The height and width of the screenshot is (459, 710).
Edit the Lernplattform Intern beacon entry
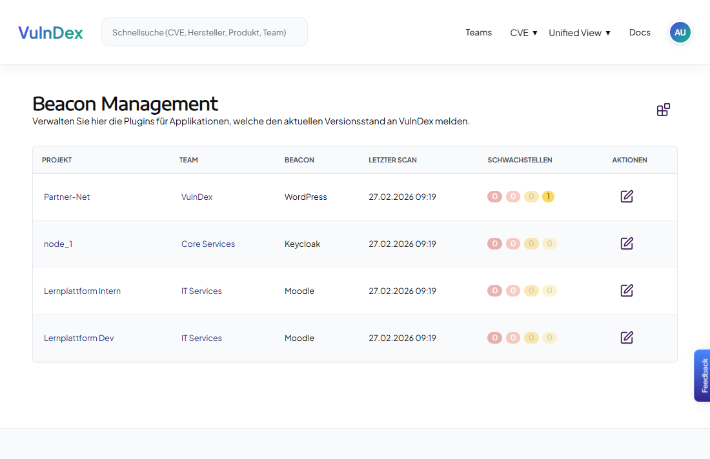coord(626,291)
